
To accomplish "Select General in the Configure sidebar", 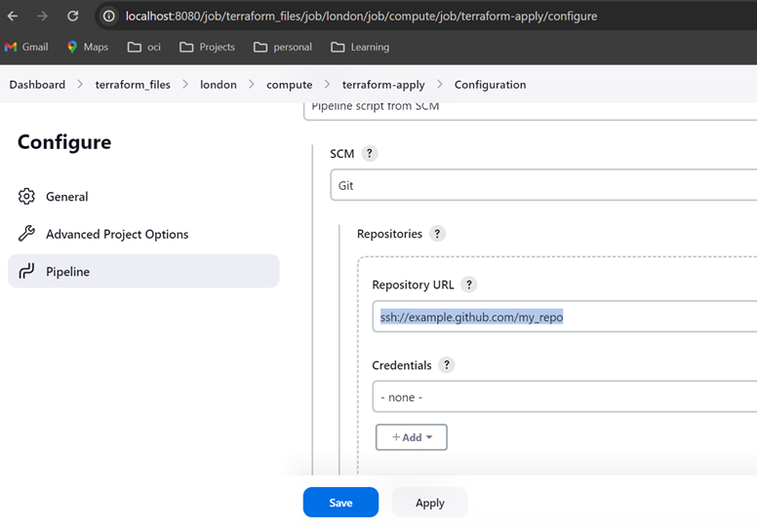I will [x=66, y=197].
